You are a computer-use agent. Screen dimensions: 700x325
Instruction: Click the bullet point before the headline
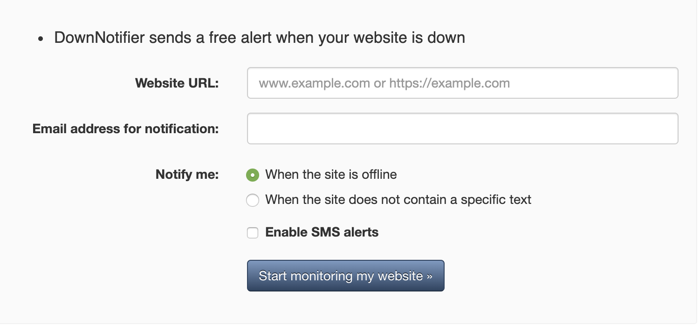point(41,39)
